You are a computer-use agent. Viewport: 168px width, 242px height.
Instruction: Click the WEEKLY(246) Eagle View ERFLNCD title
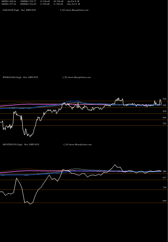click(20, 77)
